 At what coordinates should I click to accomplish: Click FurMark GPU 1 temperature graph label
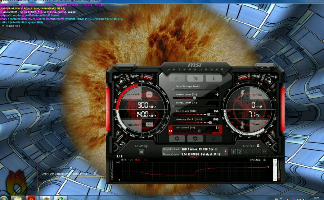64,174
